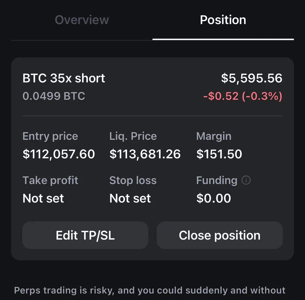The width and height of the screenshot is (305, 300).
Task: Select the BTC 35x short title
Action: pyautogui.click(x=64, y=78)
